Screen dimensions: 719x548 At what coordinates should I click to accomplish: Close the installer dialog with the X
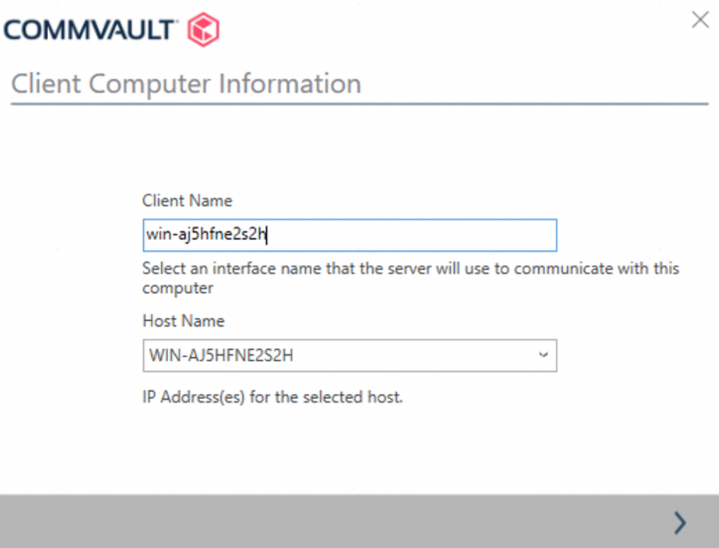[x=700, y=20]
